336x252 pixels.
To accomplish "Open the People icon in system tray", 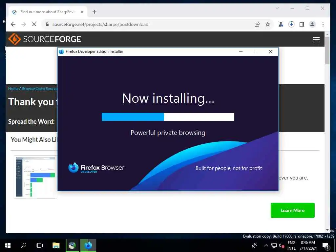I will point(254,245).
